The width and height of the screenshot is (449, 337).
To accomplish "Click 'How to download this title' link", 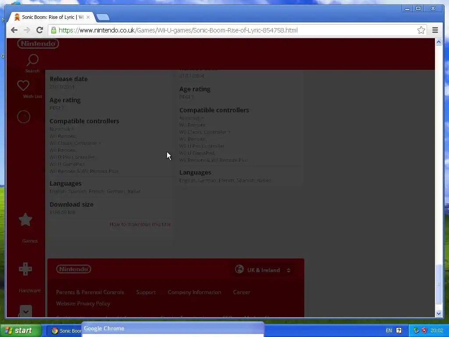I will tap(140, 224).
